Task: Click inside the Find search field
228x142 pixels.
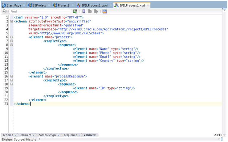Action: click(x=40, y=12)
